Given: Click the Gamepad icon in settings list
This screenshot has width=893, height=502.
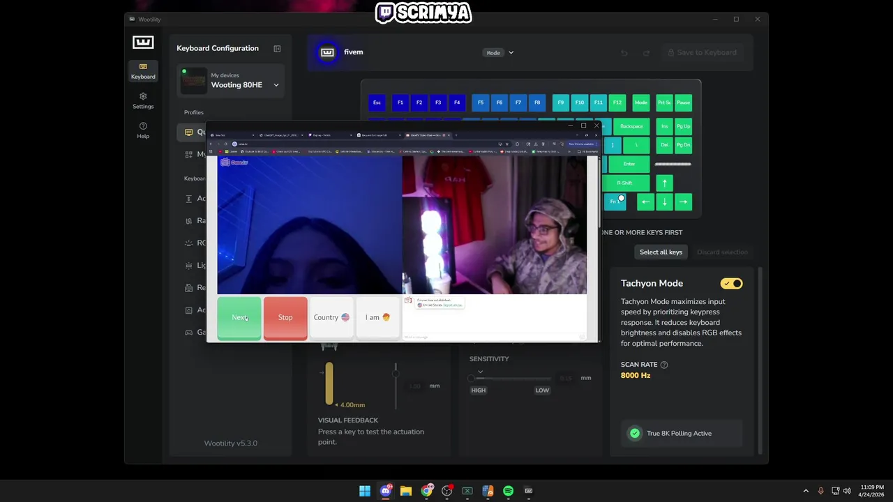Looking at the screenshot, I should click(x=189, y=333).
